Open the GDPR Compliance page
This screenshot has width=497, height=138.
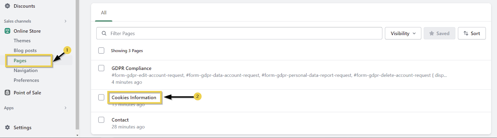click(131, 68)
